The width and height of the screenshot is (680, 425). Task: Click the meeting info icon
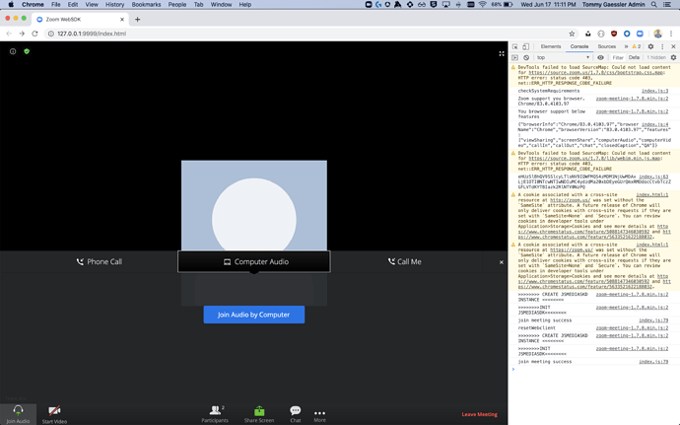(13, 51)
